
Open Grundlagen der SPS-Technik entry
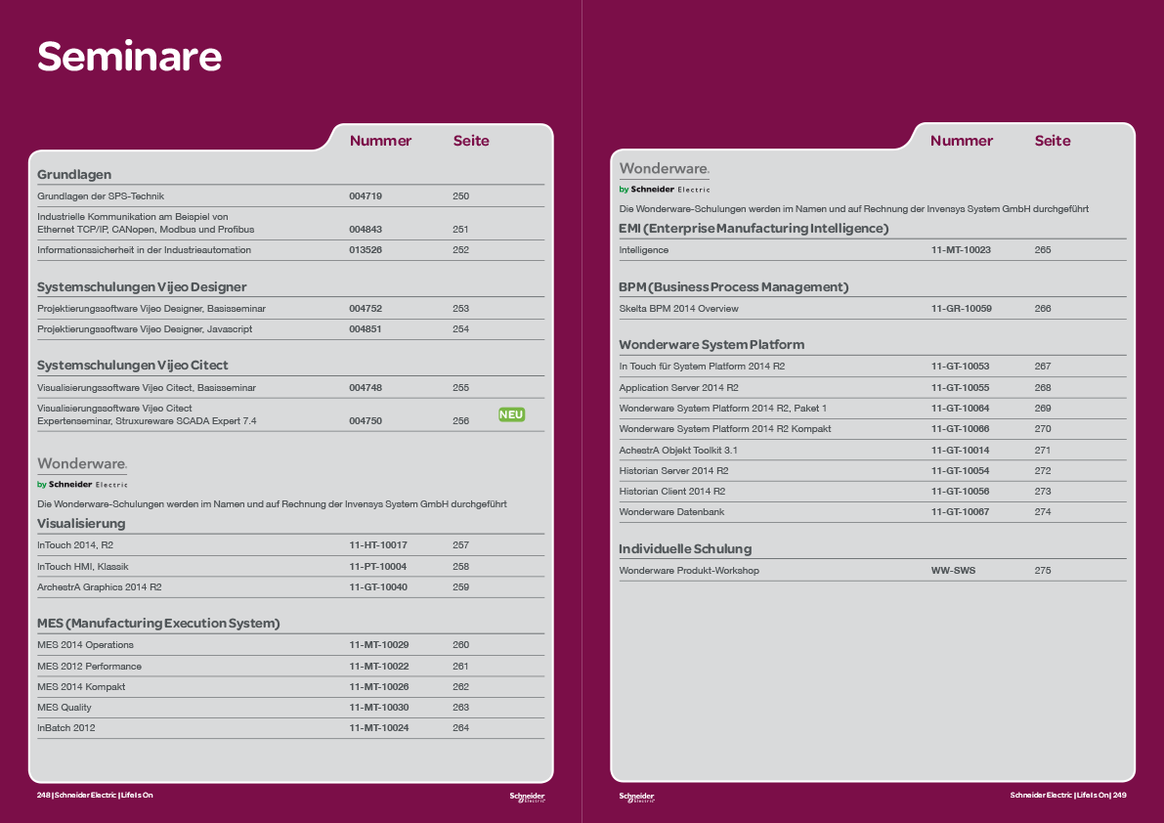101,195
